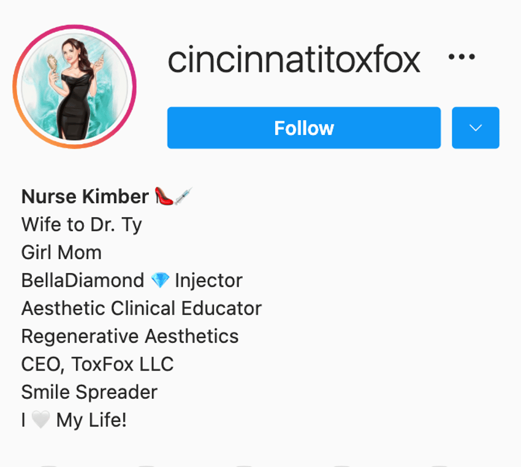This screenshot has width=521, height=467.
Task: Click the word Injector in bio
Action: point(208,280)
